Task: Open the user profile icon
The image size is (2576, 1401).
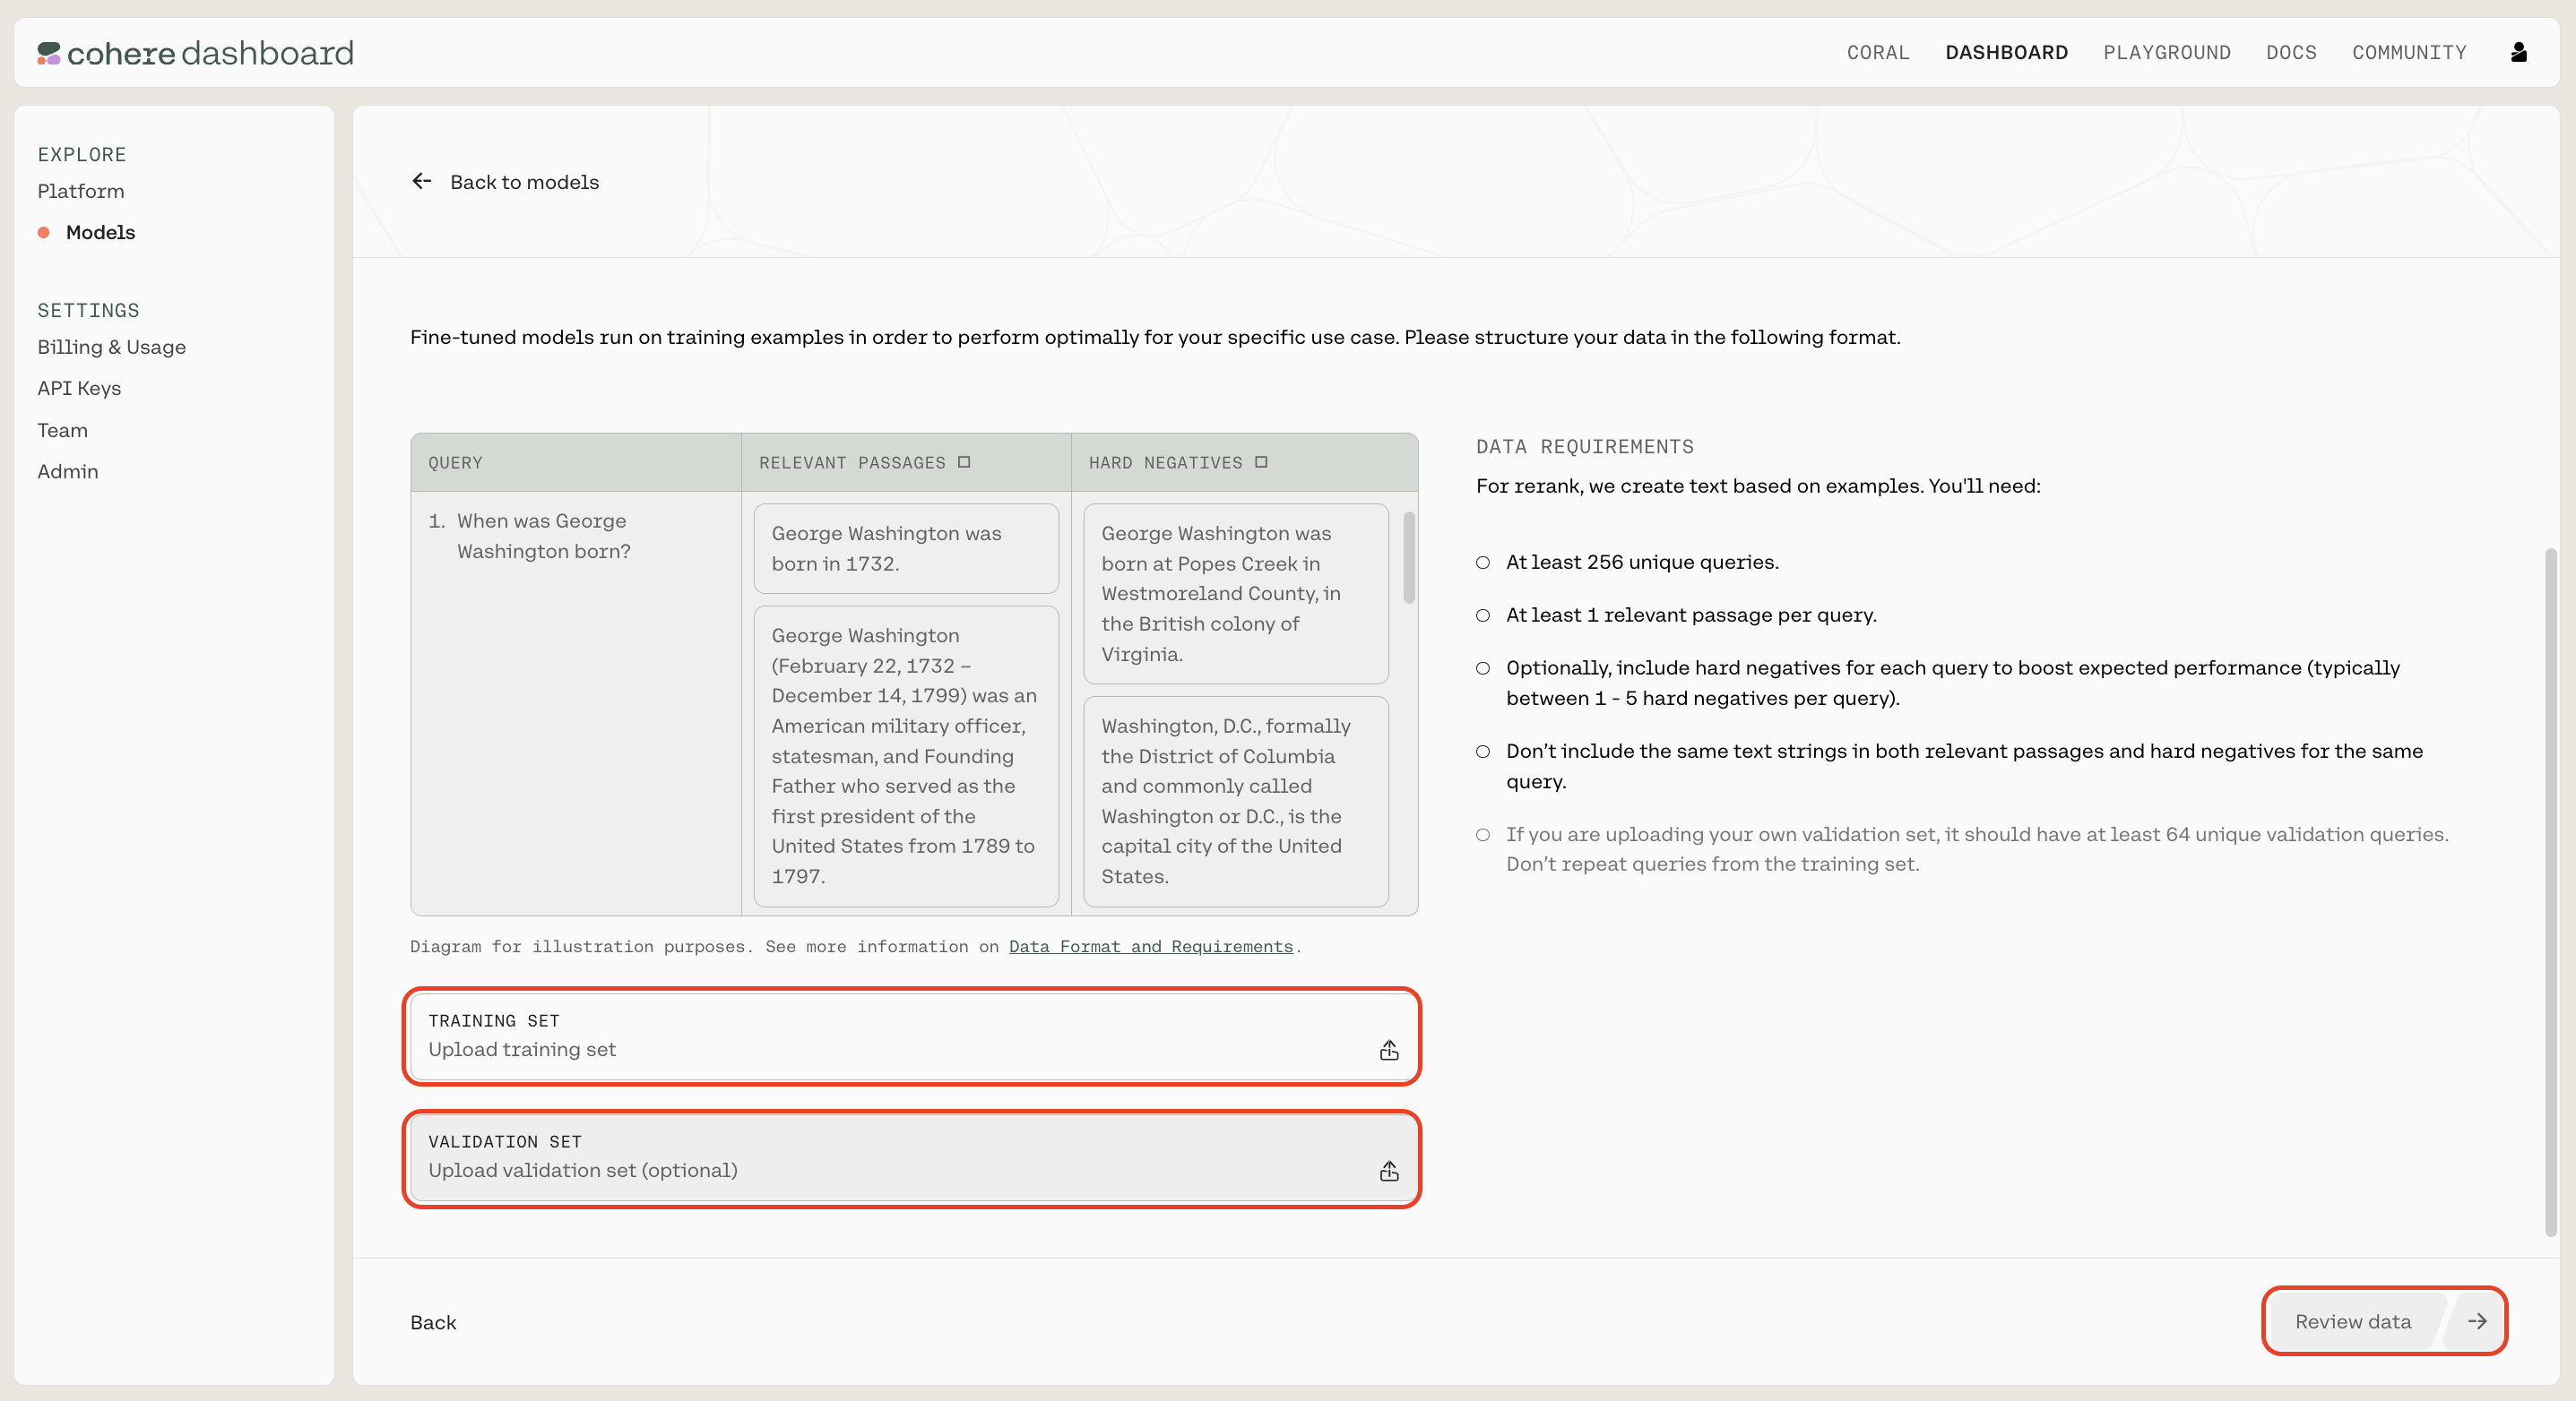Action: [2518, 53]
